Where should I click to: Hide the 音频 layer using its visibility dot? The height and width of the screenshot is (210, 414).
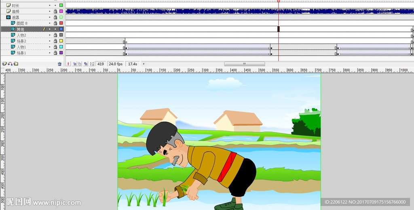50,11
